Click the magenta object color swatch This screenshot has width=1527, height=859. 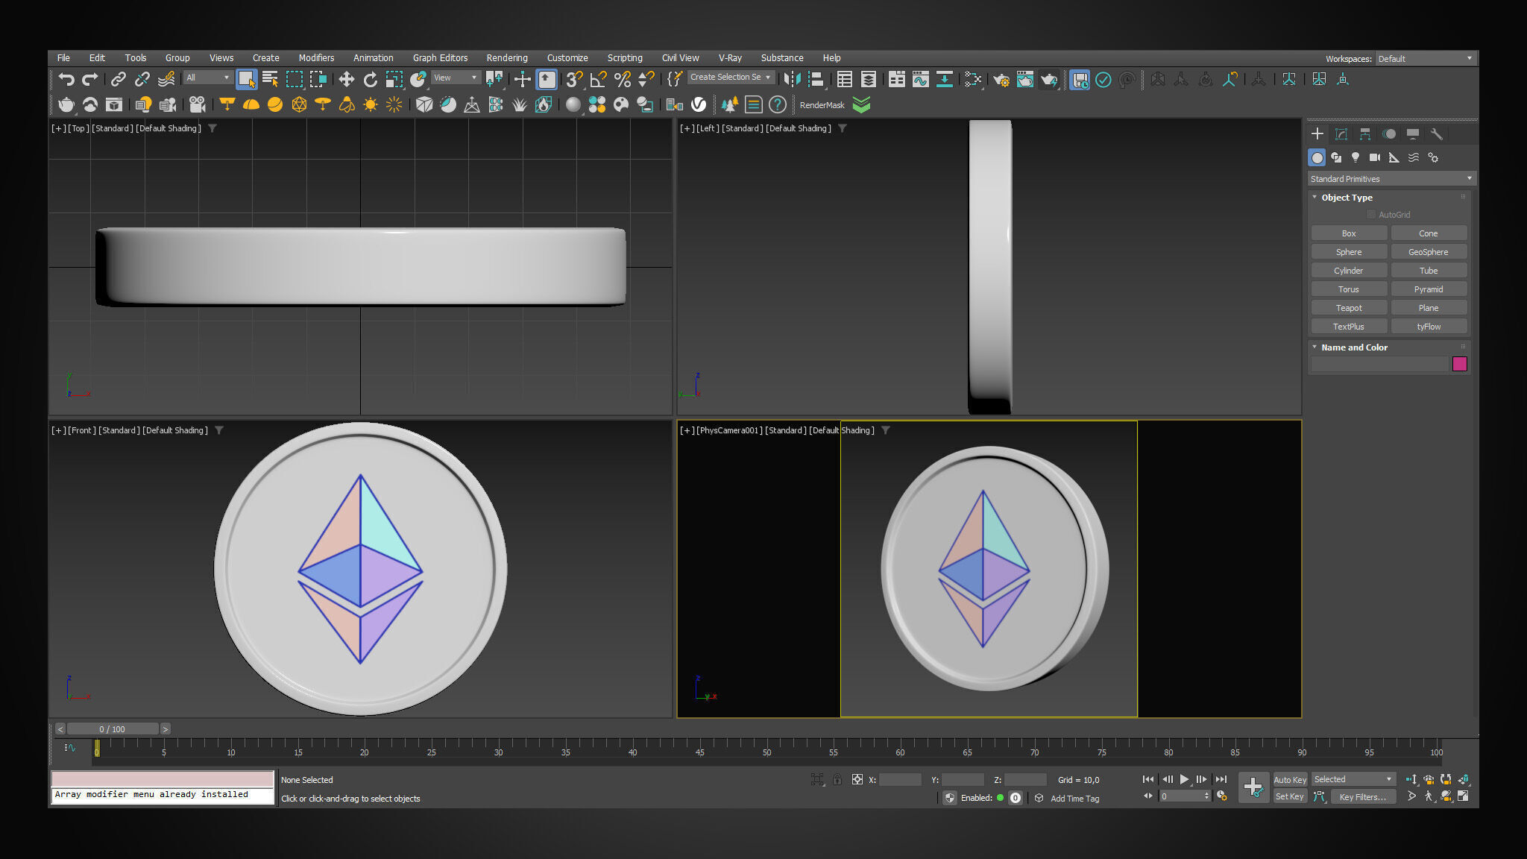[x=1459, y=364]
